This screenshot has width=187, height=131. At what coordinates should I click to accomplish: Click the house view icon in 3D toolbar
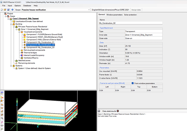[x=2, y=101]
